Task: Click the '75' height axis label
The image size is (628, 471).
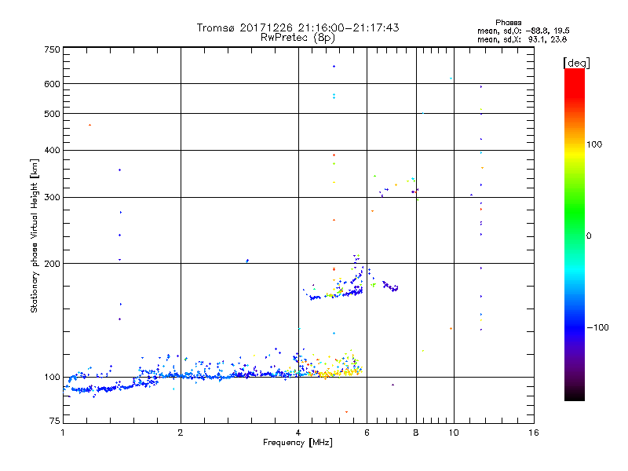Action: 55,421
